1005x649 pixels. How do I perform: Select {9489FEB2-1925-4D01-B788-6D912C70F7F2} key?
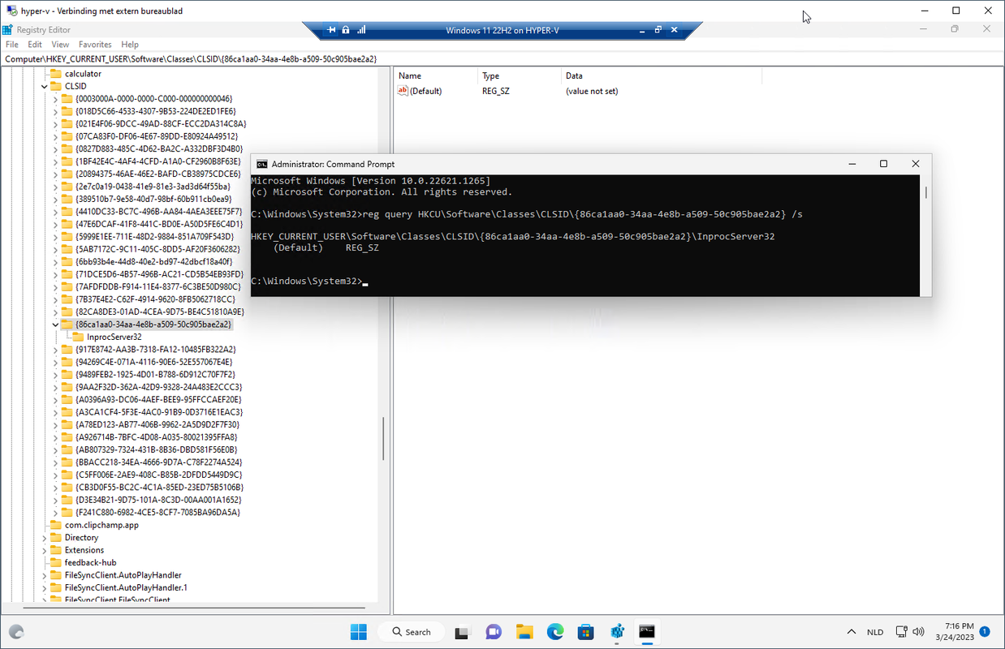[x=155, y=375]
